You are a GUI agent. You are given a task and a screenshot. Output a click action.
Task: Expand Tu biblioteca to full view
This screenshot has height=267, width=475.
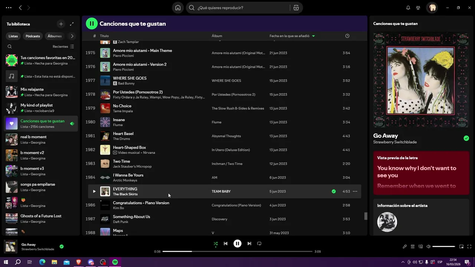click(72, 24)
